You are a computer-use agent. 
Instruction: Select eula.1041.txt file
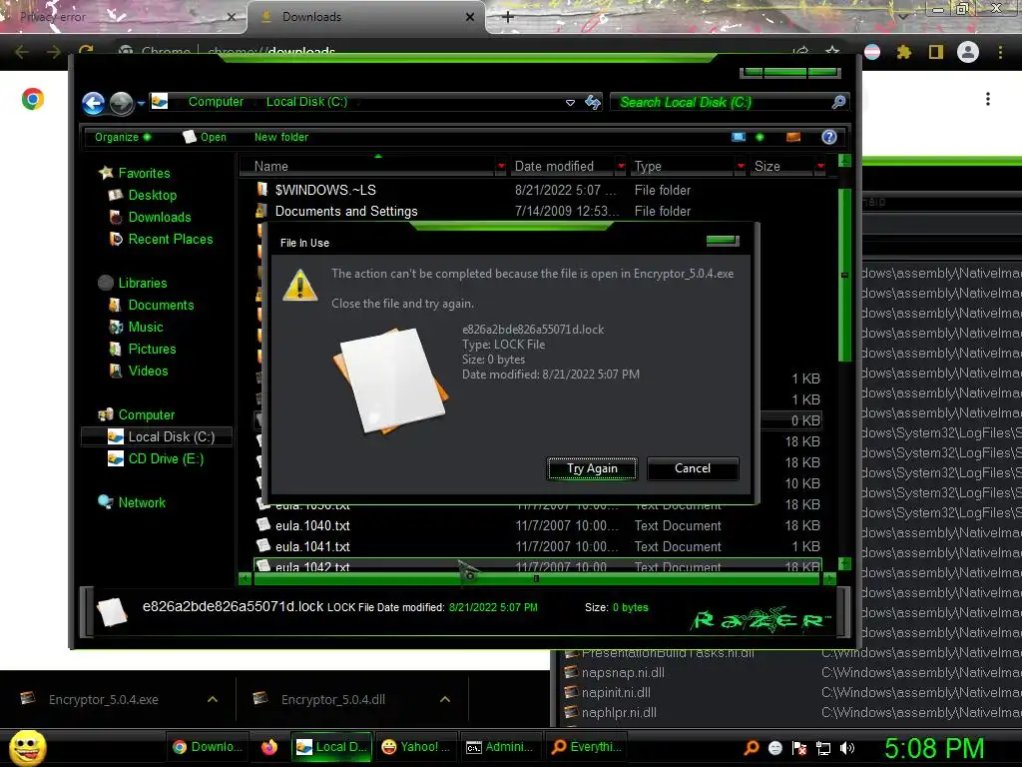point(312,546)
